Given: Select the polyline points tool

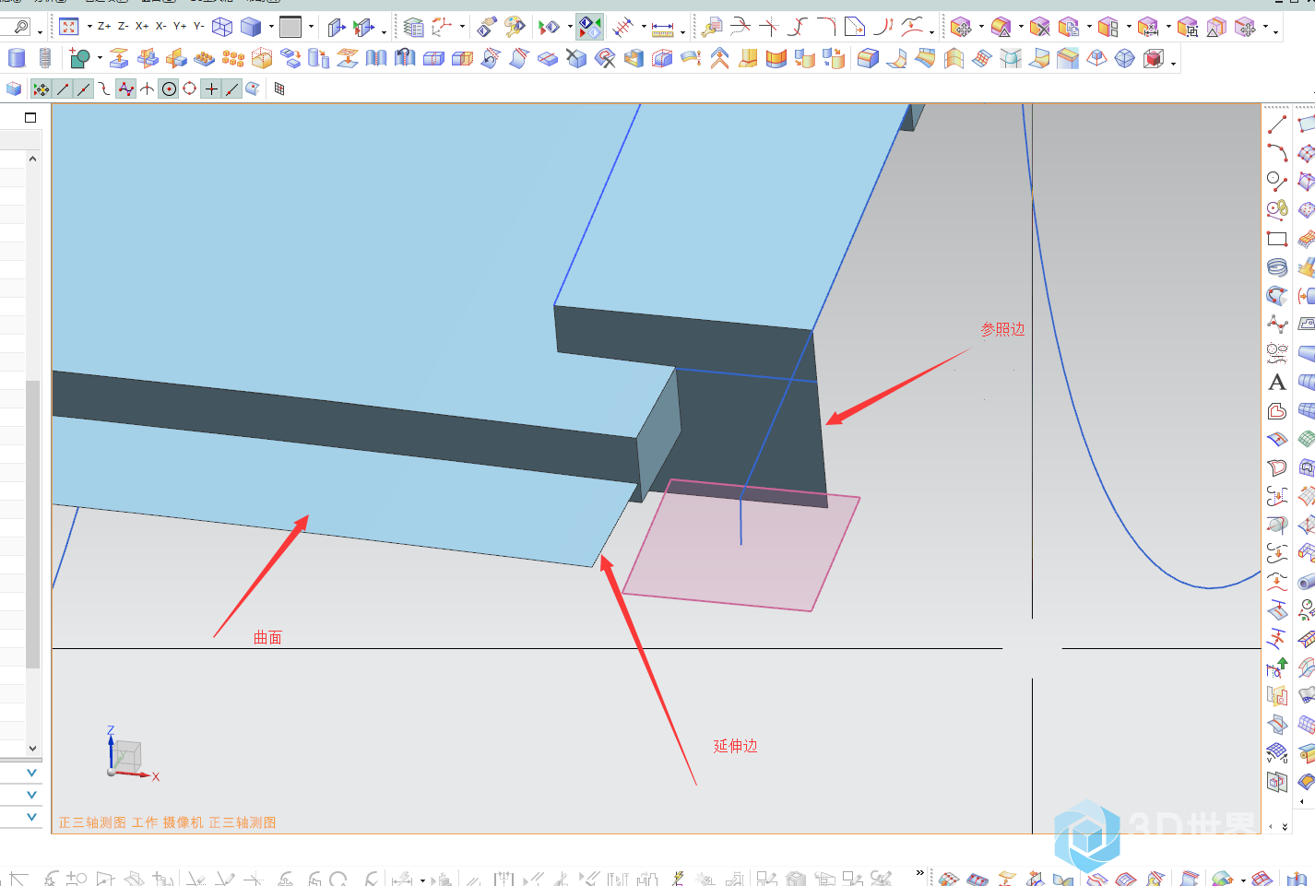Looking at the screenshot, I should pyautogui.click(x=1277, y=325).
